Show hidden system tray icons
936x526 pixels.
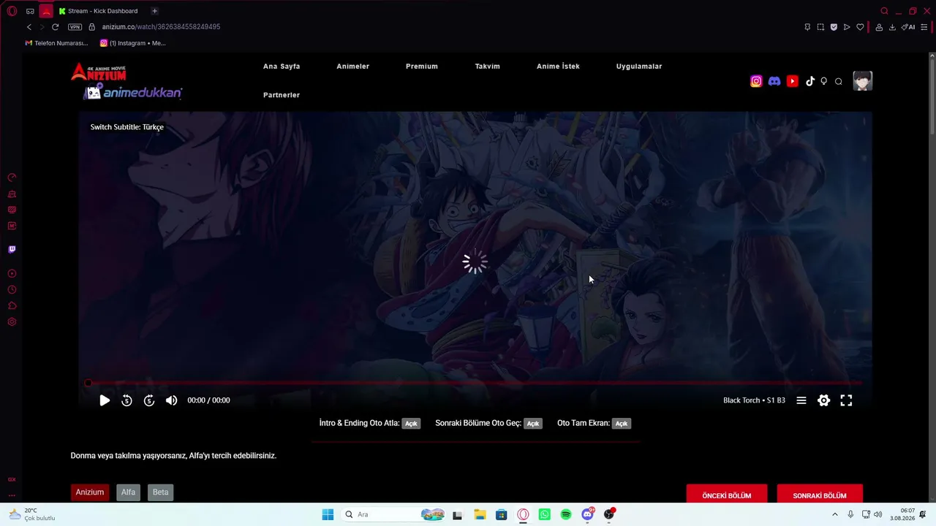coord(835,514)
